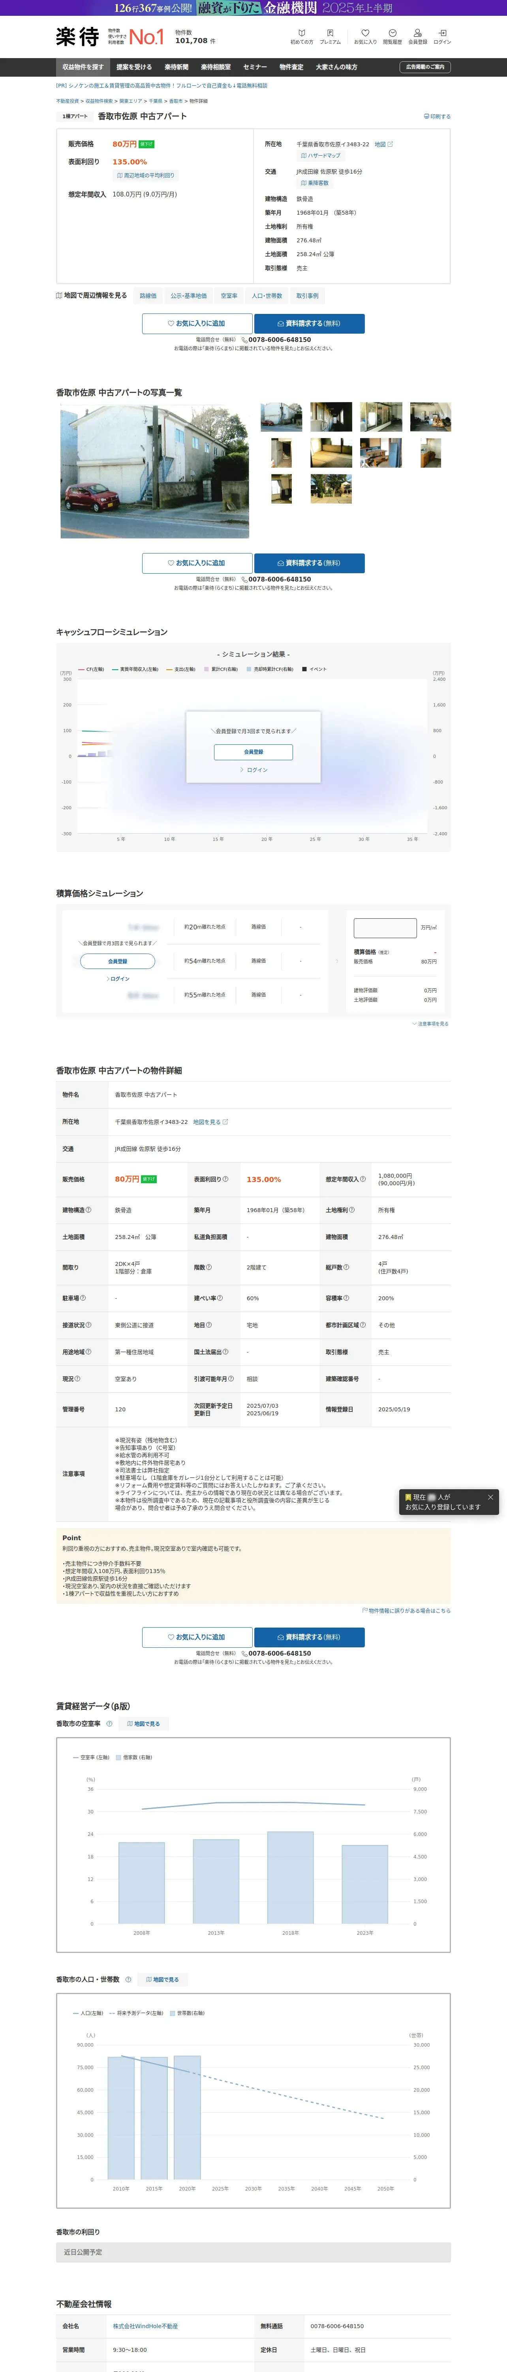This screenshot has width=507, height=2372.
Task: Open 収益物件を探す menu
Action: [x=83, y=67]
